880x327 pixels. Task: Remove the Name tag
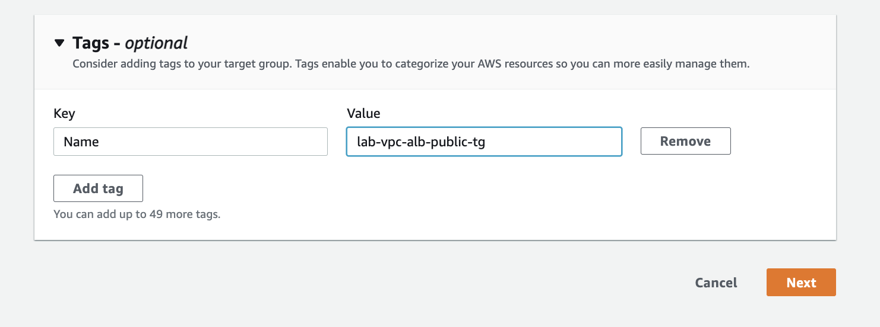coord(685,142)
